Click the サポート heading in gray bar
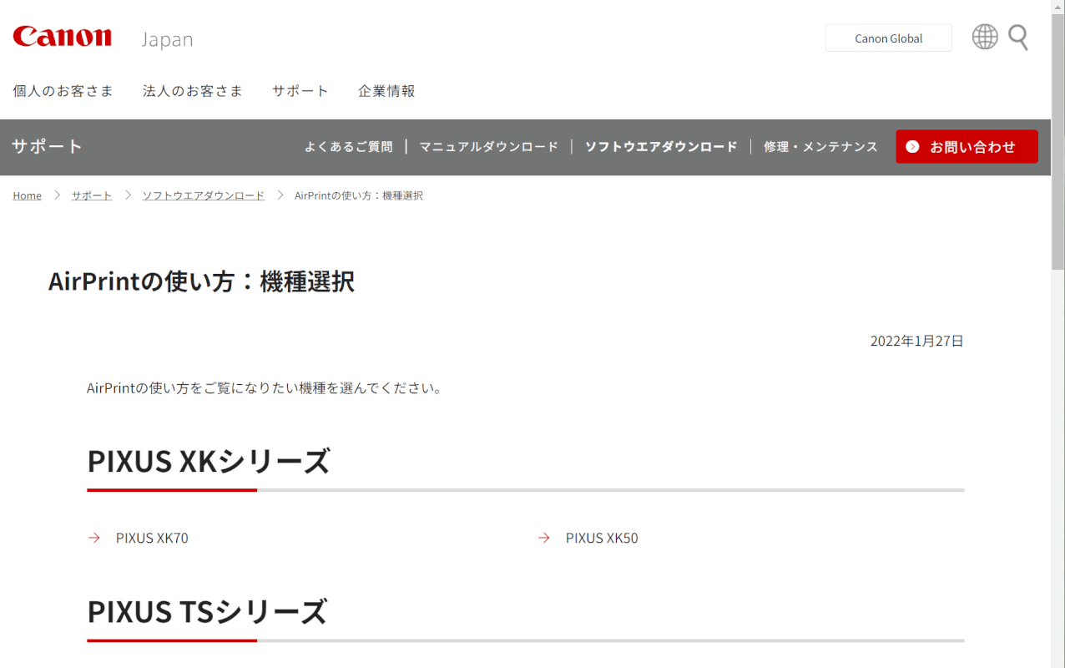 [47, 147]
